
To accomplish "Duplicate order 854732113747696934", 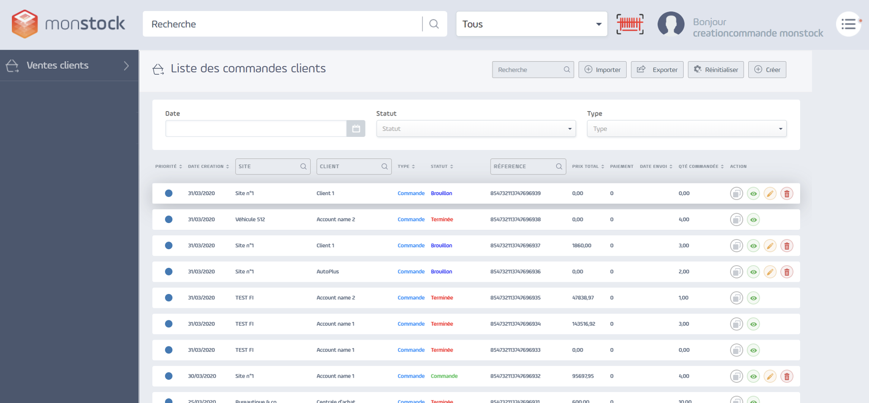I will [x=736, y=324].
